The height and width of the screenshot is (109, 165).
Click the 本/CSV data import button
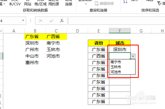(x=15, y=3)
